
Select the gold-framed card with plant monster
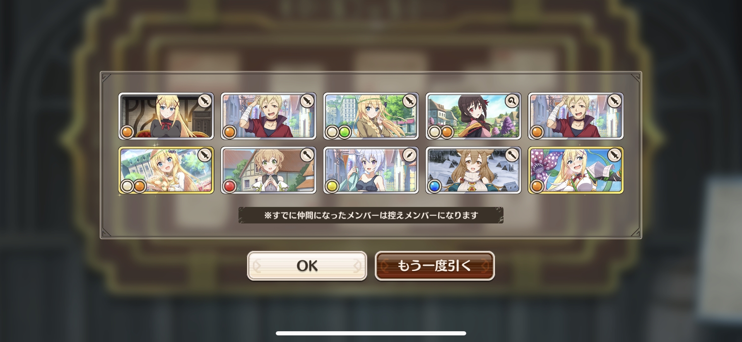[576, 170]
